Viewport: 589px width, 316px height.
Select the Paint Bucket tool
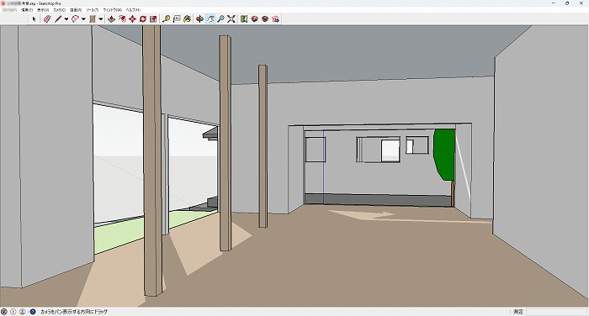(x=187, y=18)
